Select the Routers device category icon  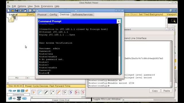[x=10, y=91]
